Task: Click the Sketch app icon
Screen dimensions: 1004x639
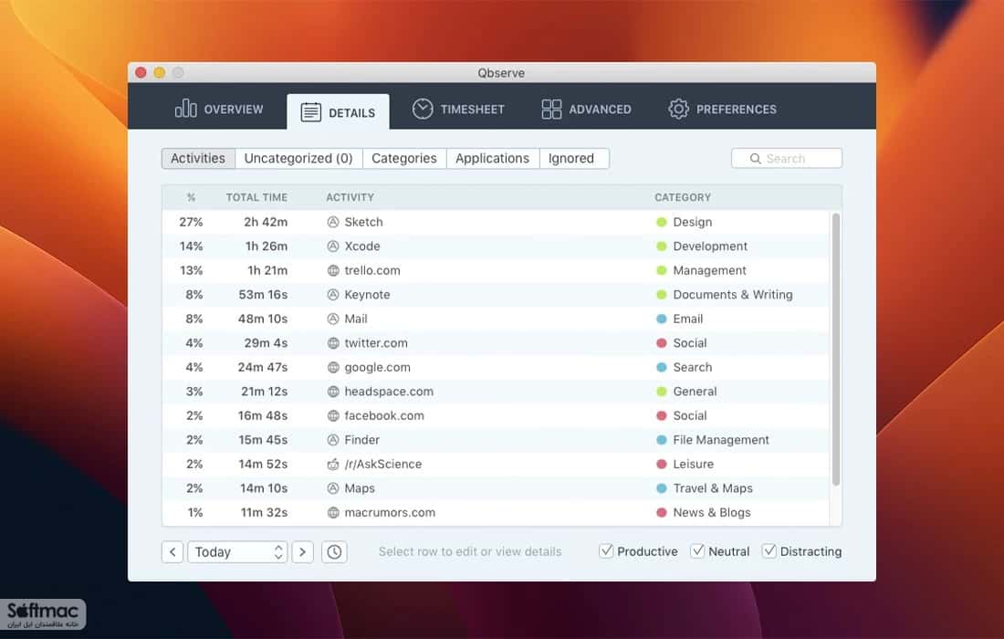Action: [333, 222]
